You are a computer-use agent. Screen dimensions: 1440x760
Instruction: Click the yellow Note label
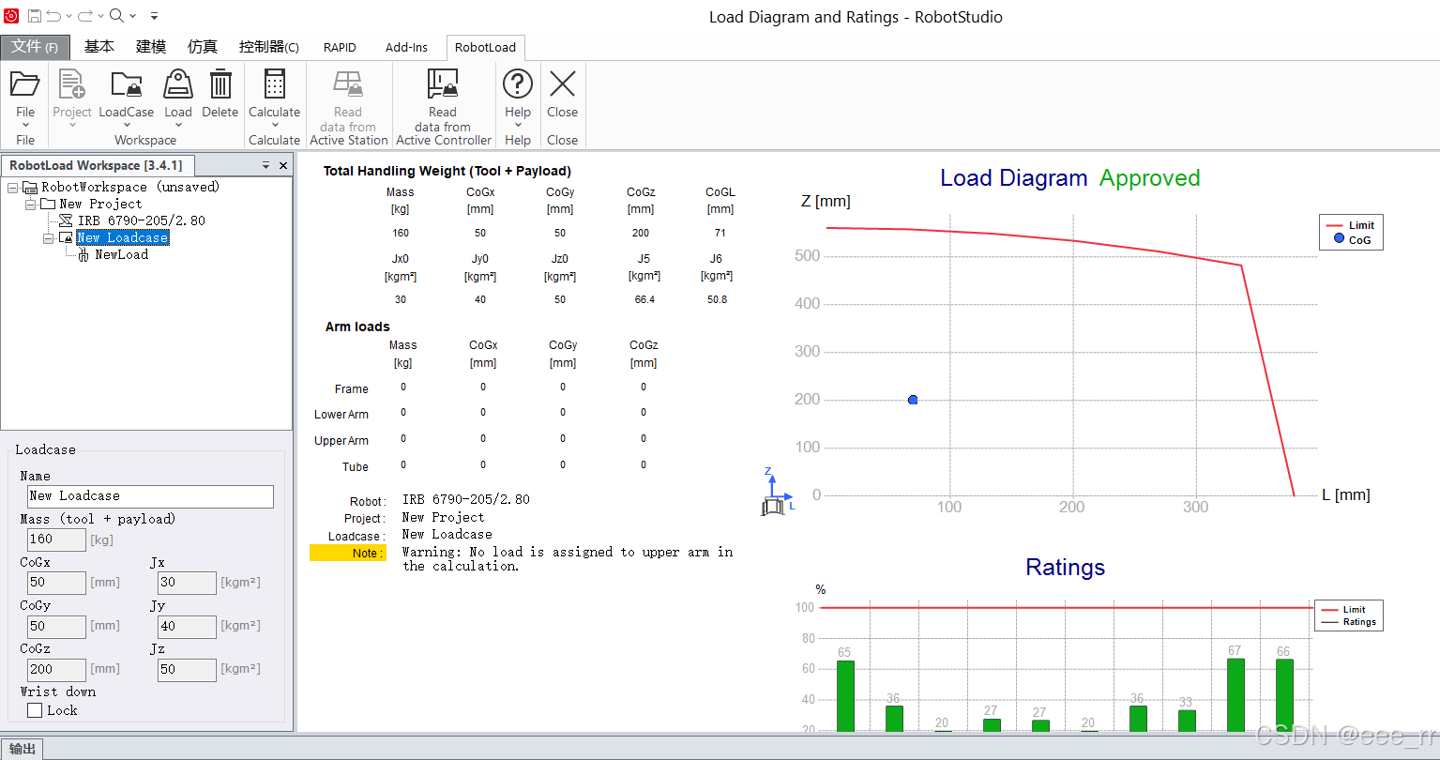tap(347, 554)
